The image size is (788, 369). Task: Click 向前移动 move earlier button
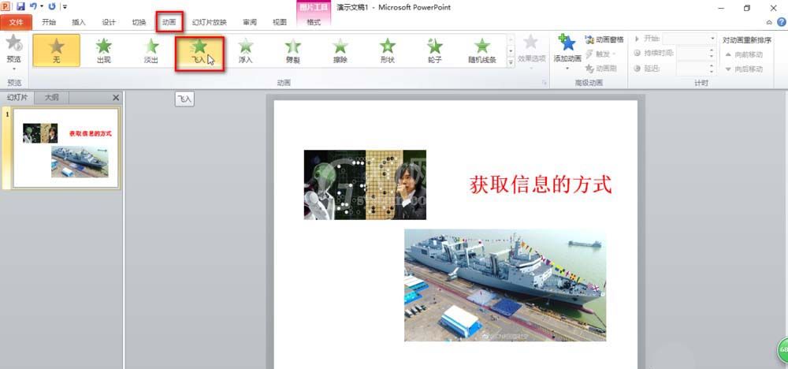coord(744,54)
